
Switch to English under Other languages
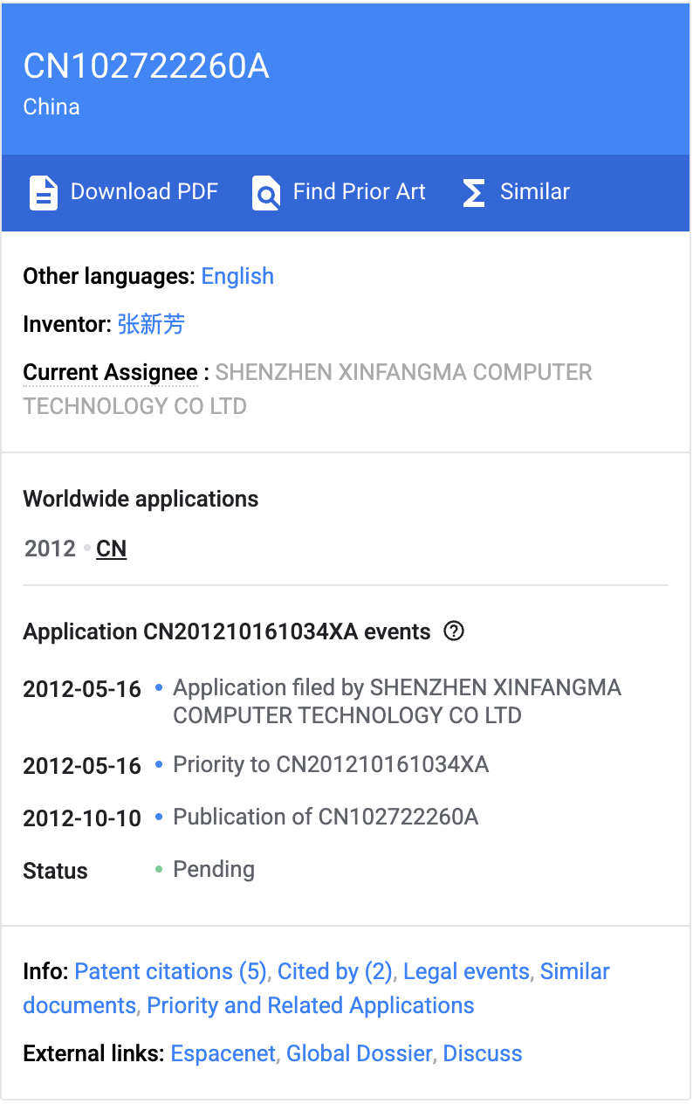[x=237, y=276]
